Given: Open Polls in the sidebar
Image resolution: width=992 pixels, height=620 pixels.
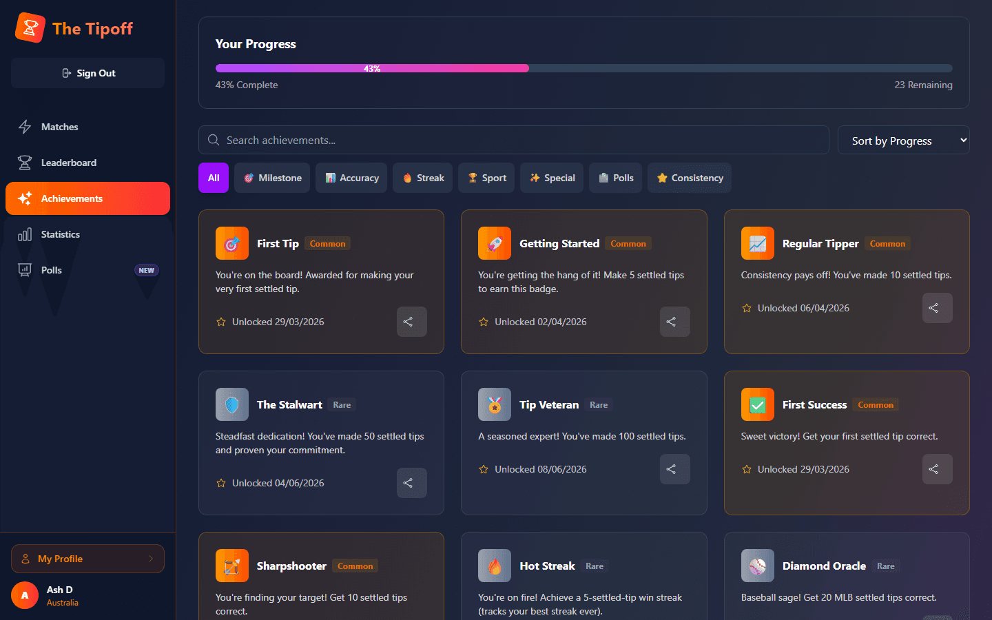Looking at the screenshot, I should point(88,270).
